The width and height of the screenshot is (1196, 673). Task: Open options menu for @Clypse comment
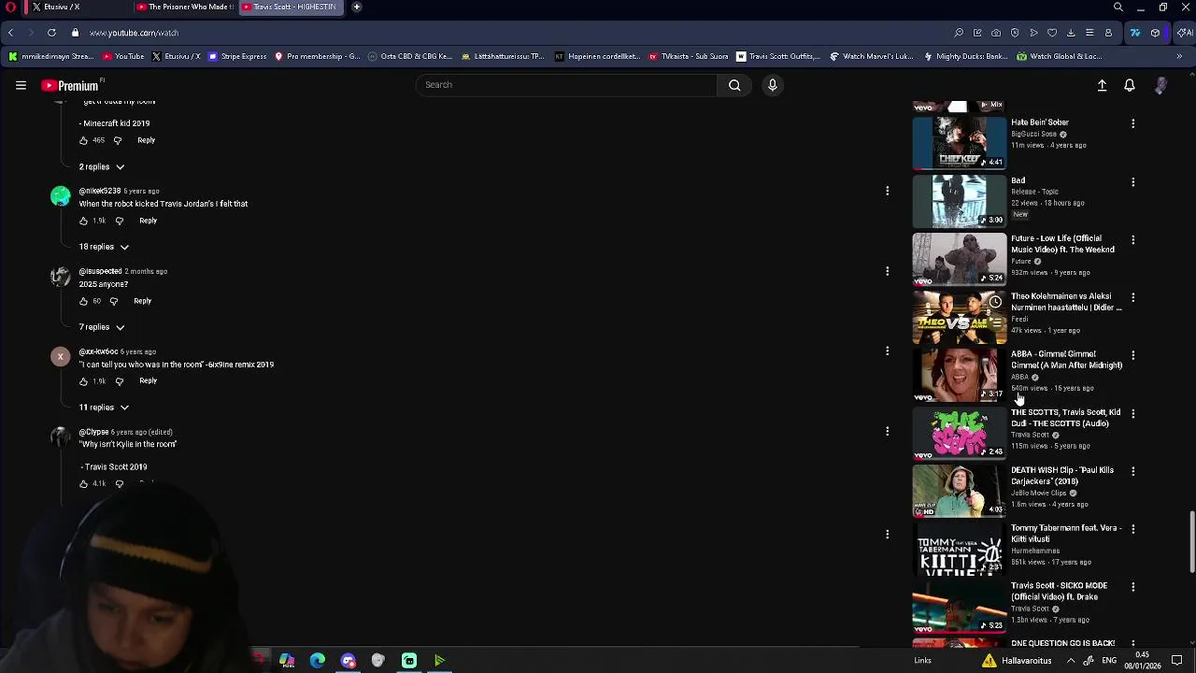[887, 432]
